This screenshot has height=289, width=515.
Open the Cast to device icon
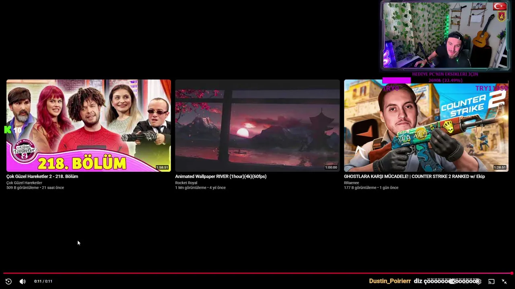(491, 281)
